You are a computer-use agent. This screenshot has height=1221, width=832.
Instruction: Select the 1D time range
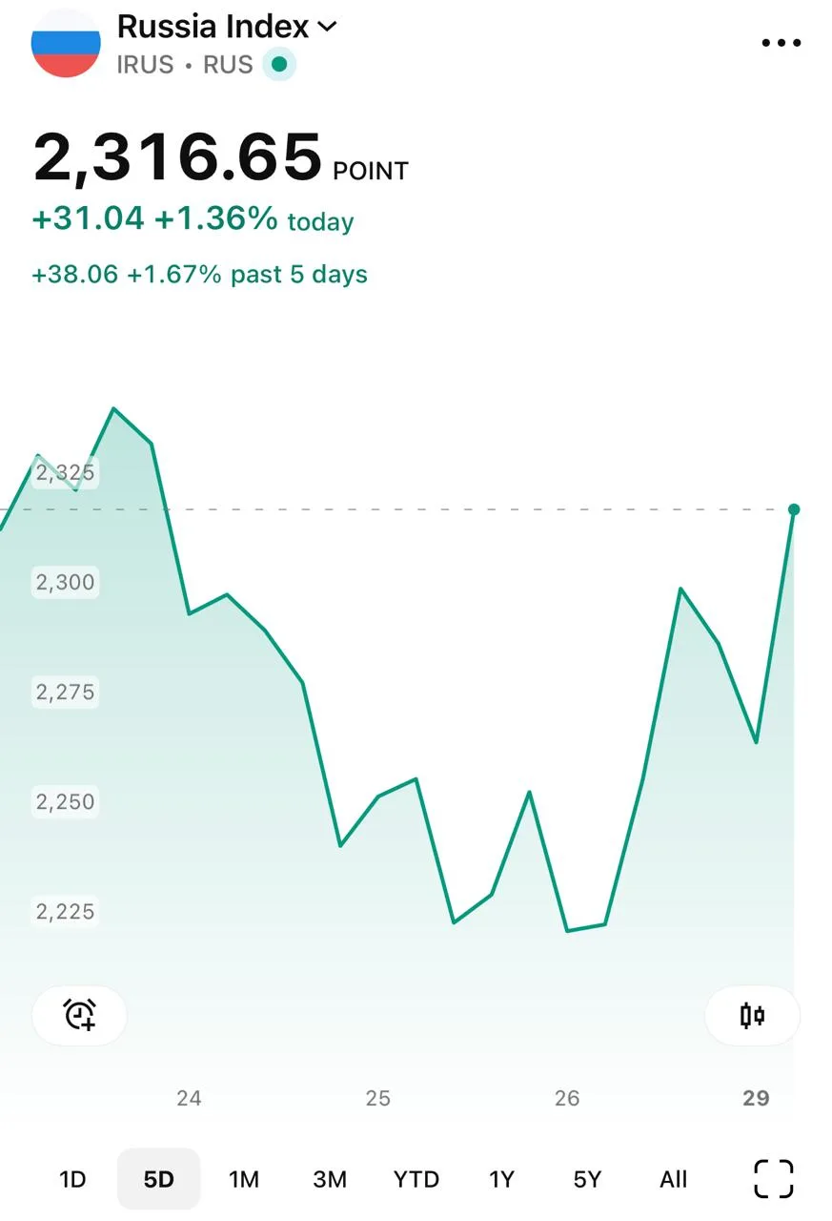pos(72,1180)
